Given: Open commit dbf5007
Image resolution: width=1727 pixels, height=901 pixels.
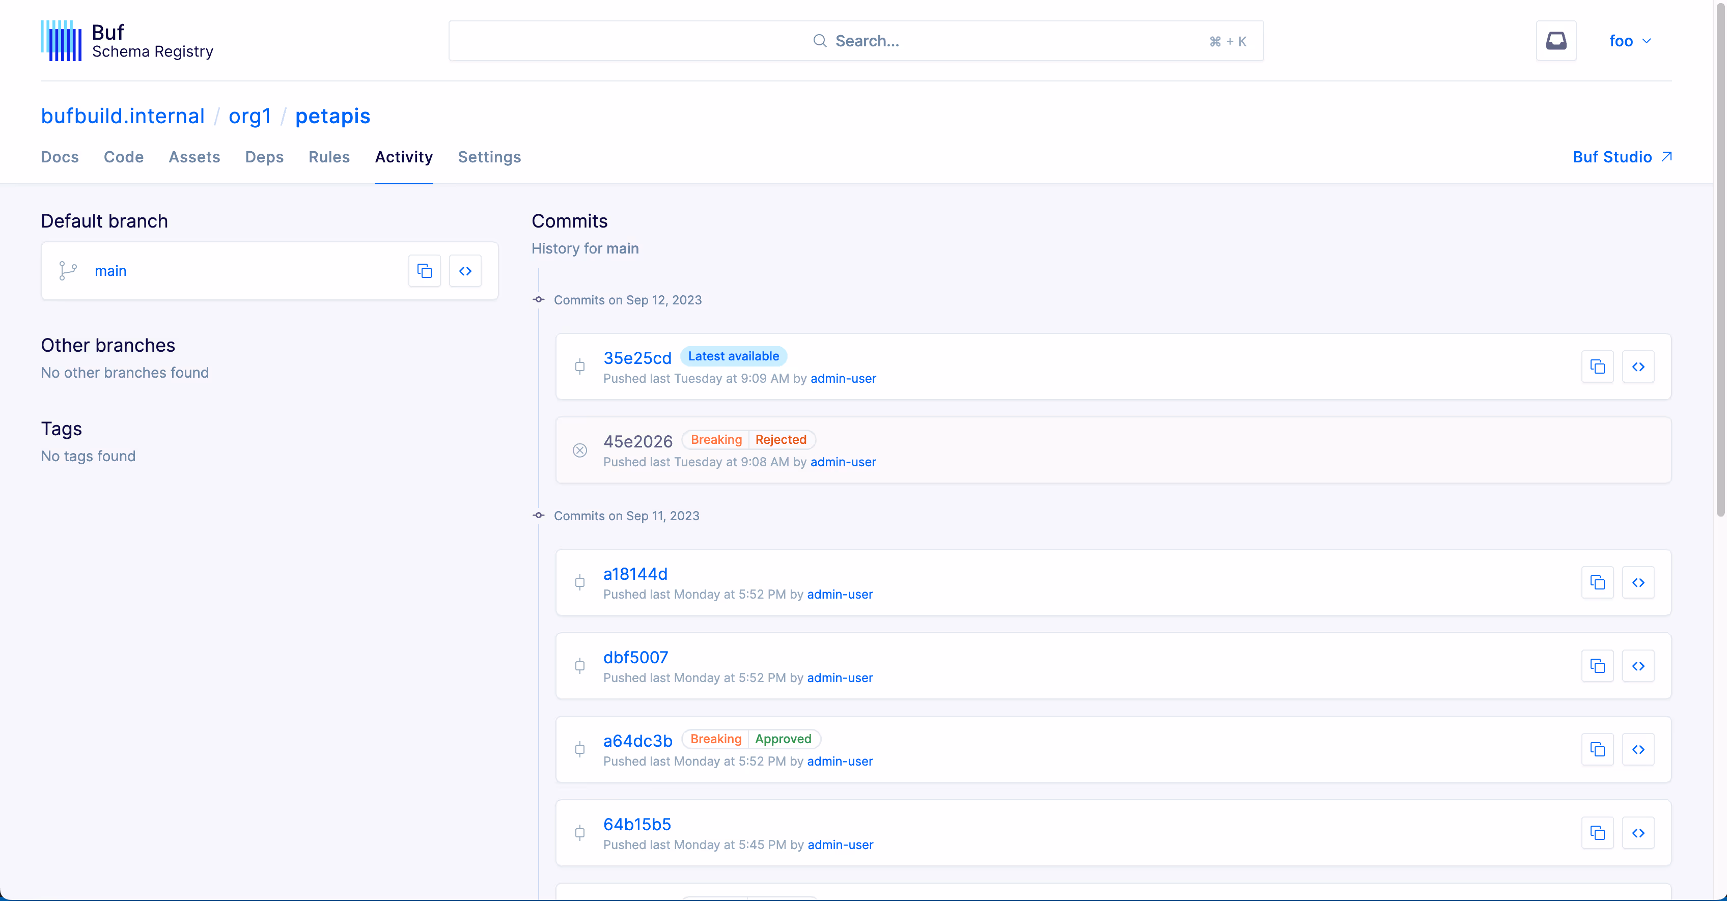Looking at the screenshot, I should click(x=635, y=657).
